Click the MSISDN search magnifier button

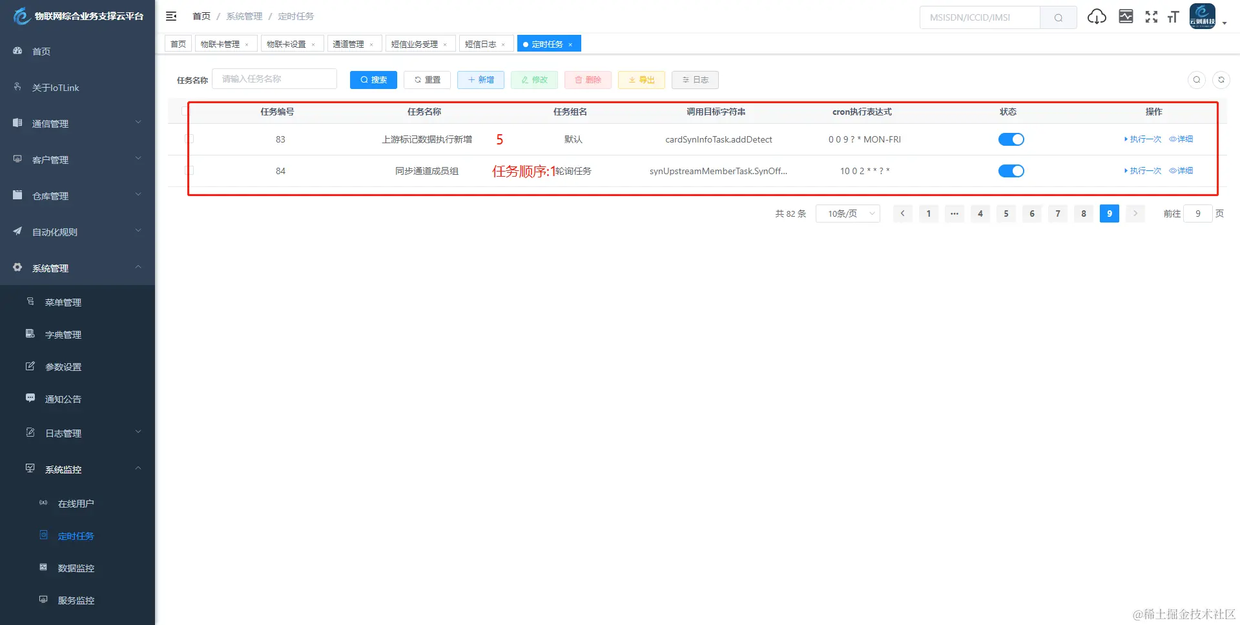(1059, 17)
